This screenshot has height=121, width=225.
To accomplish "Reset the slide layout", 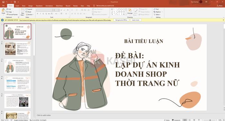I will pos(29,12).
